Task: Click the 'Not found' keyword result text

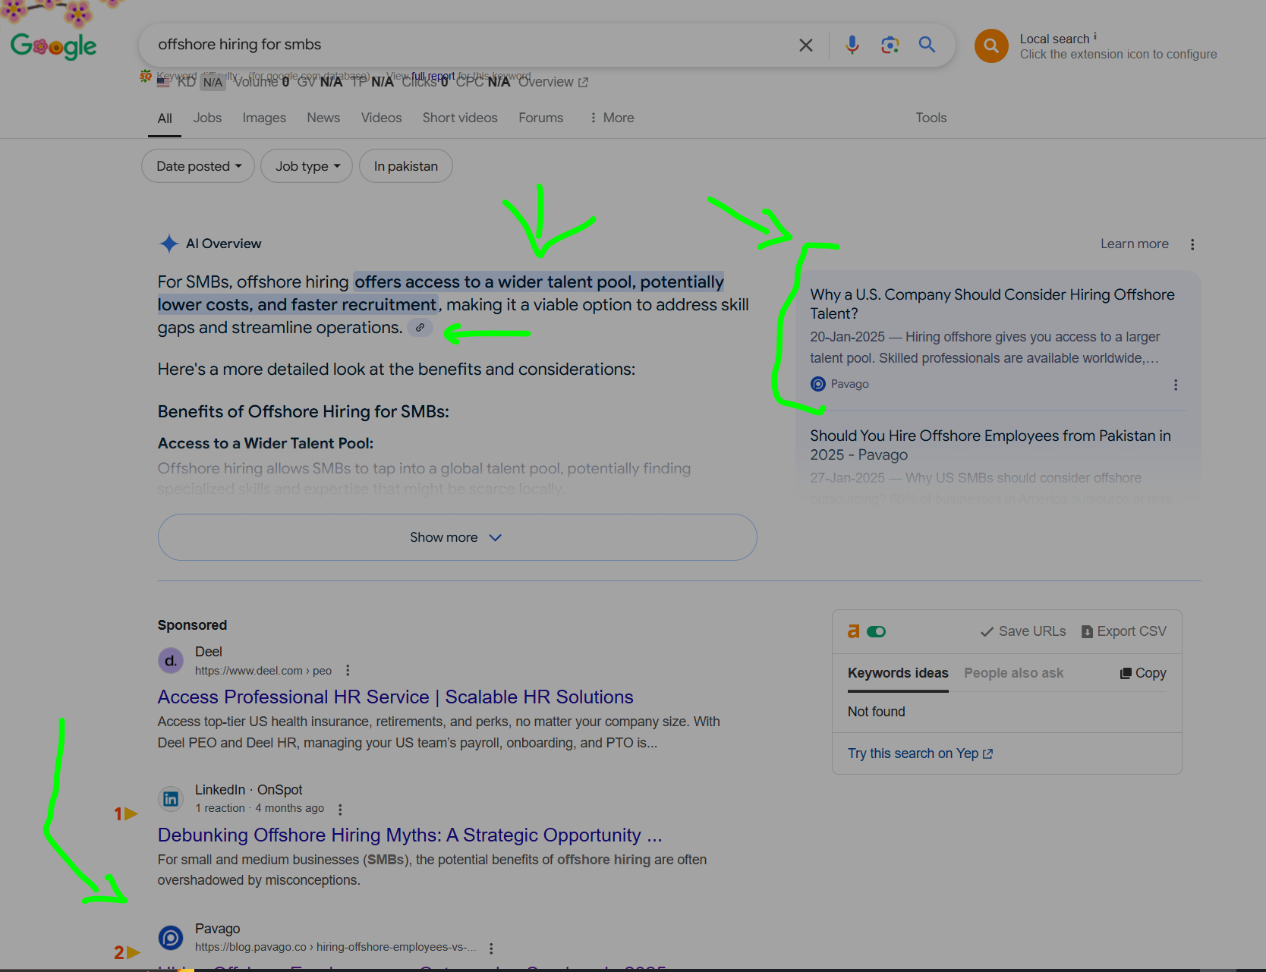Action: (877, 712)
